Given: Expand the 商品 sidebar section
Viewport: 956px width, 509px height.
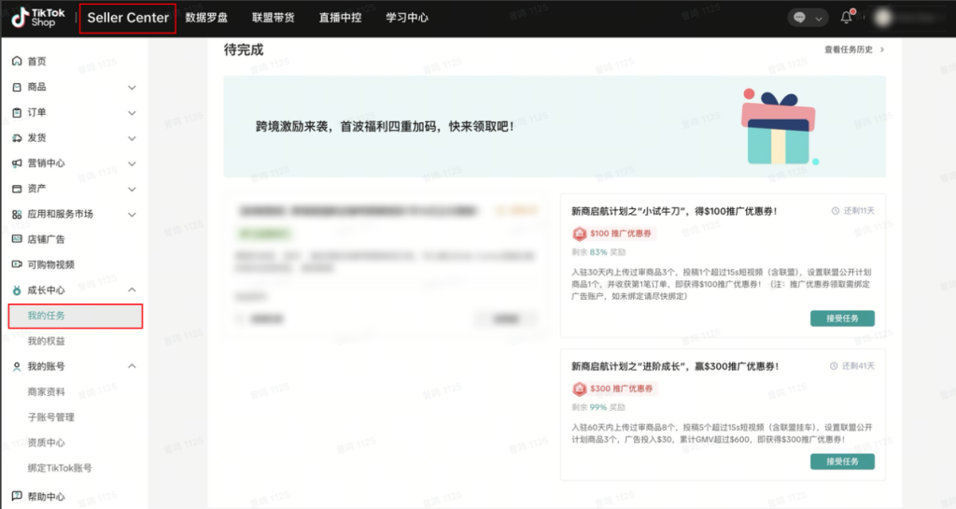Looking at the screenshot, I should pos(132,88).
